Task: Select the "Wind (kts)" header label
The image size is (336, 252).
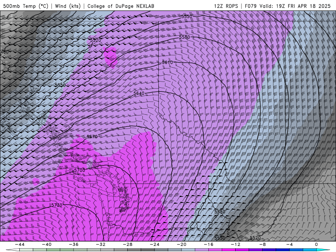Action: pyautogui.click(x=68, y=6)
